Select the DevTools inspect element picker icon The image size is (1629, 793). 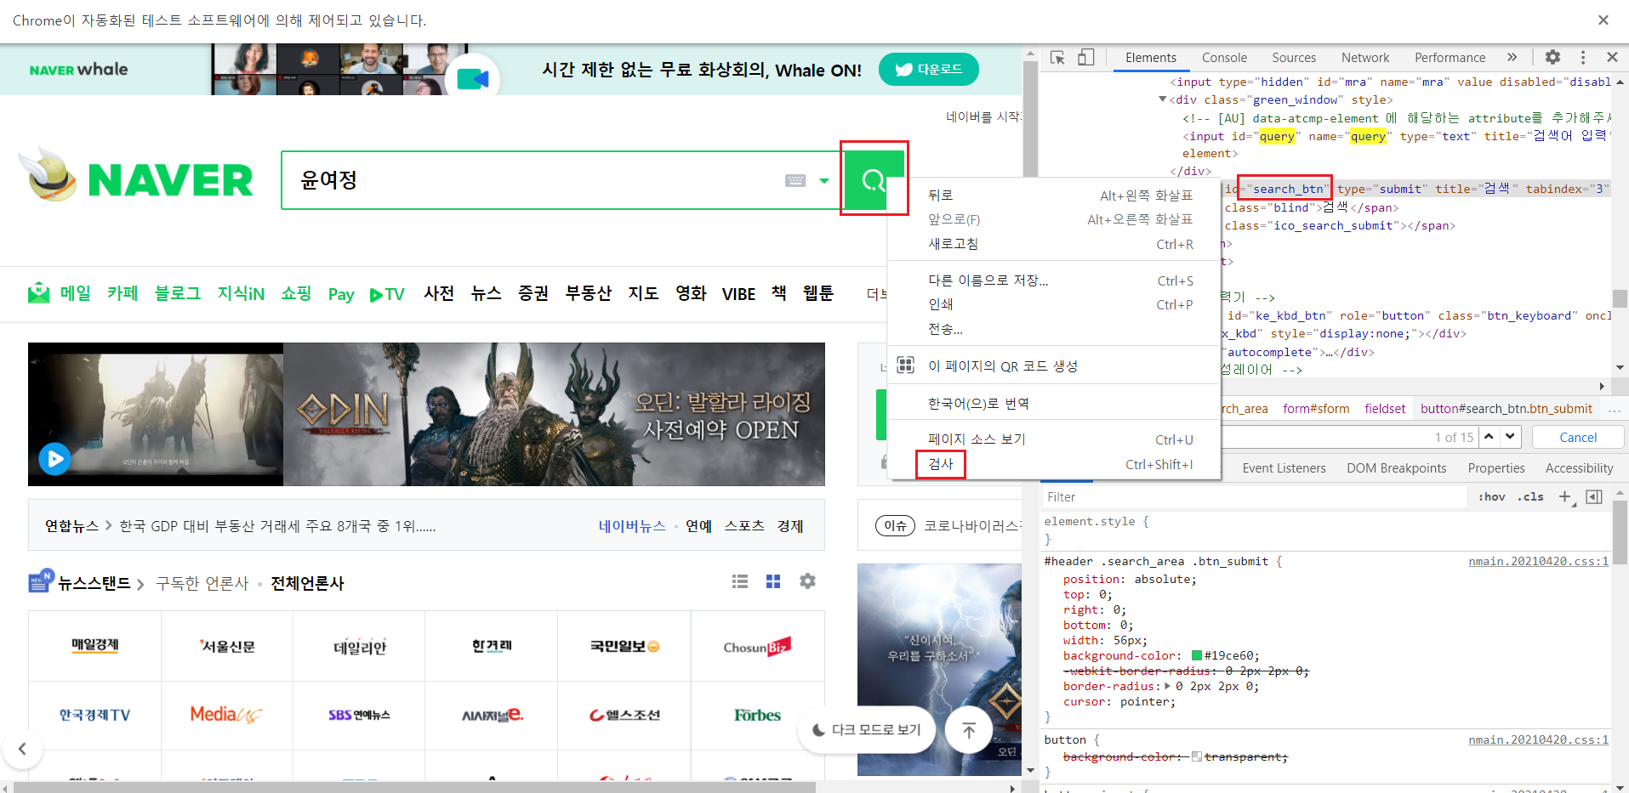1057,58
